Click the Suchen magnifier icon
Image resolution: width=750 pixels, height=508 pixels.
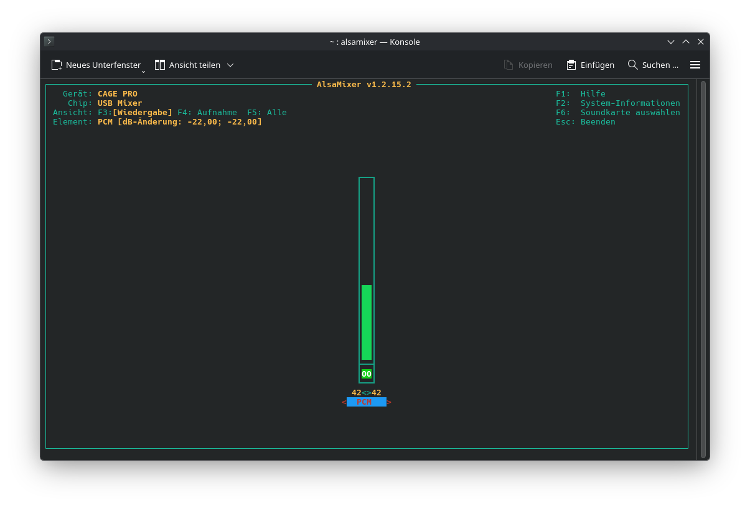click(633, 65)
